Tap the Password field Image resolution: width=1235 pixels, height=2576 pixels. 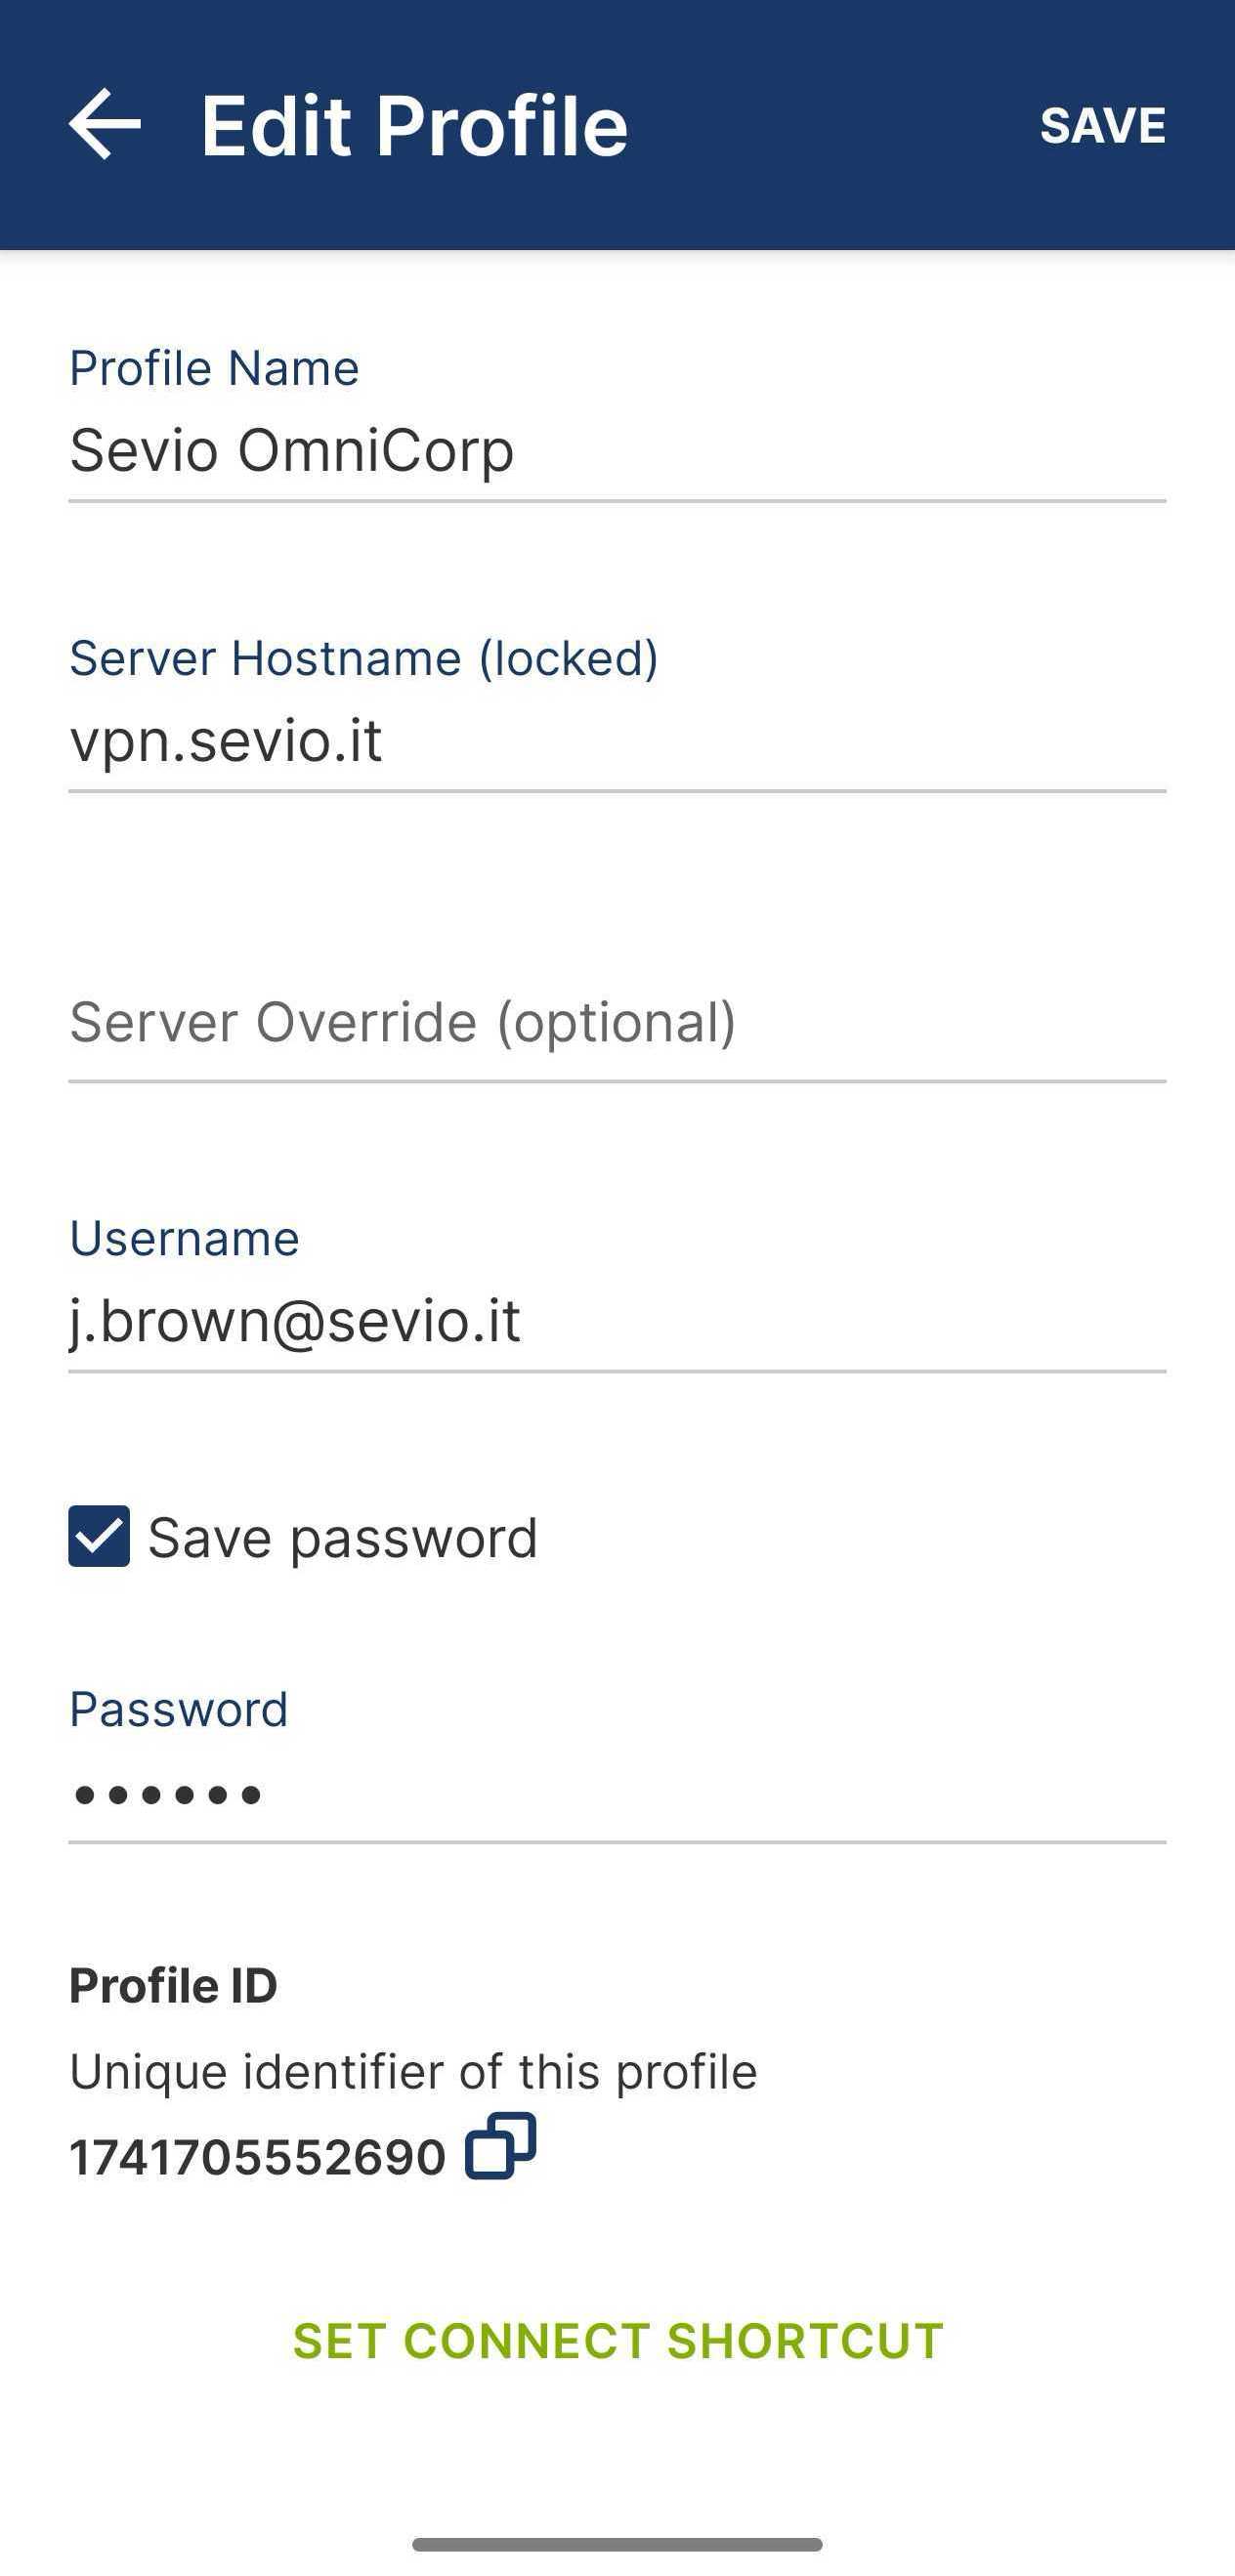[617, 1794]
